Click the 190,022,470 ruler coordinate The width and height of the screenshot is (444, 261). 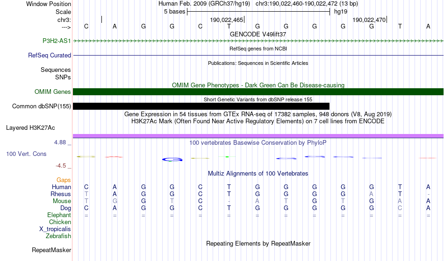click(369, 20)
